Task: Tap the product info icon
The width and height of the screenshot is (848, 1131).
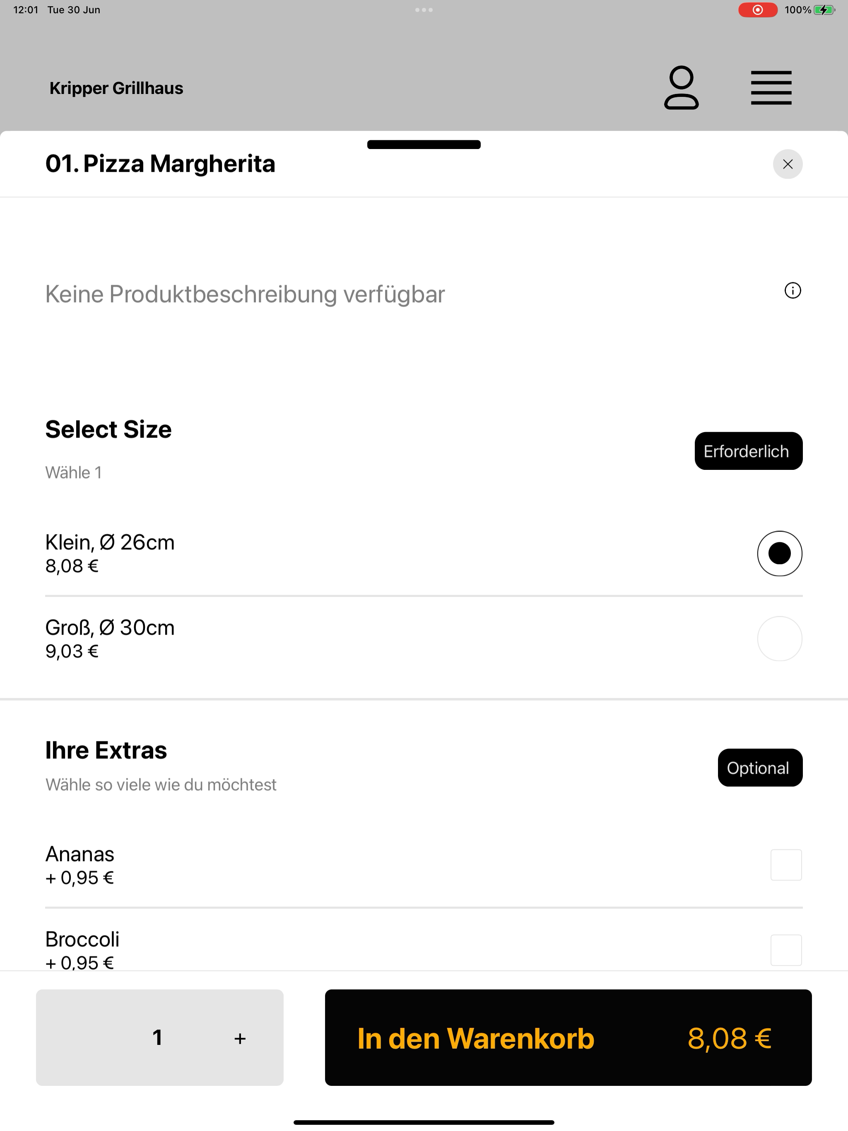Action: pos(792,291)
